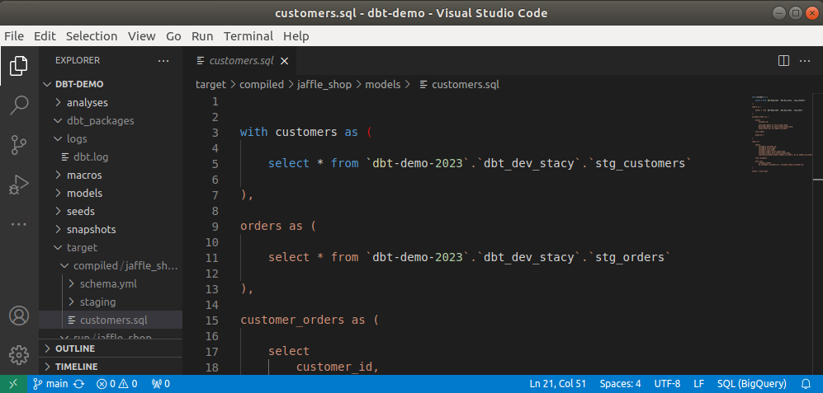Image resolution: width=823 pixels, height=393 pixels.
Task: Click the Explorer panel more actions ellipsis
Action: click(163, 61)
